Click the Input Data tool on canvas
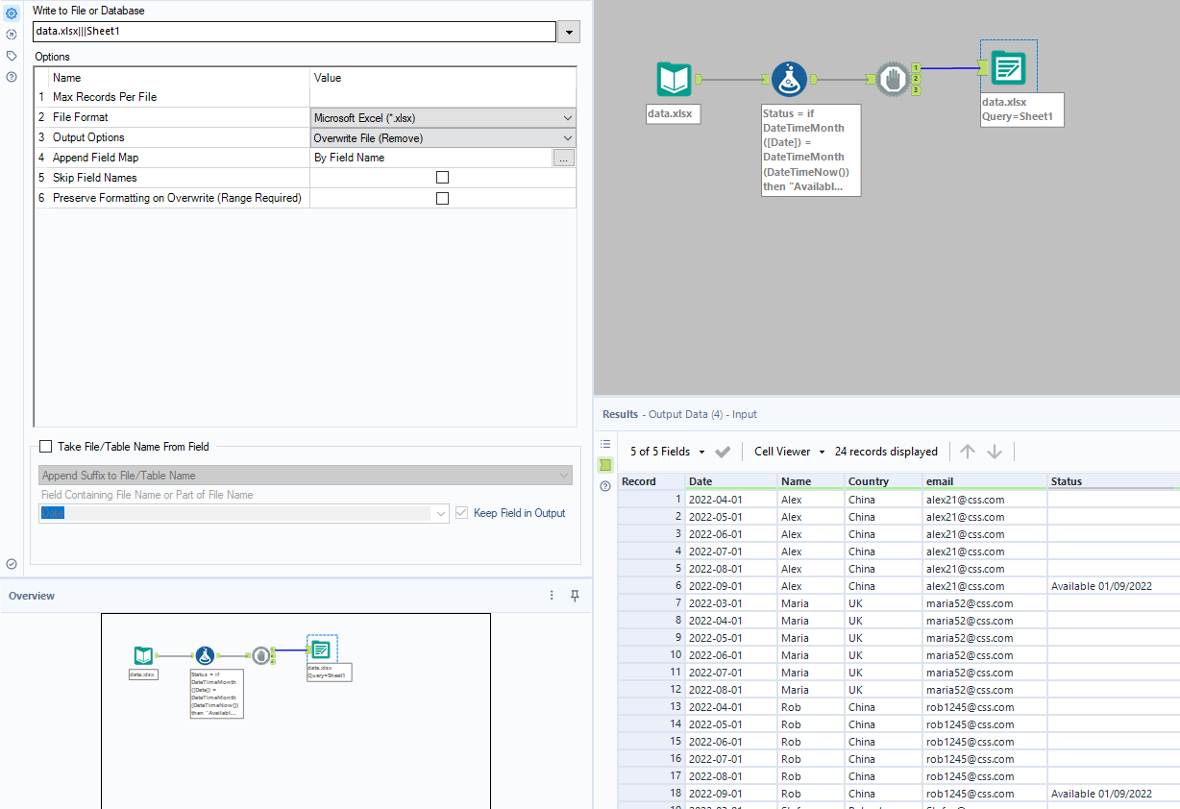The width and height of the screenshot is (1180, 809). (674, 80)
